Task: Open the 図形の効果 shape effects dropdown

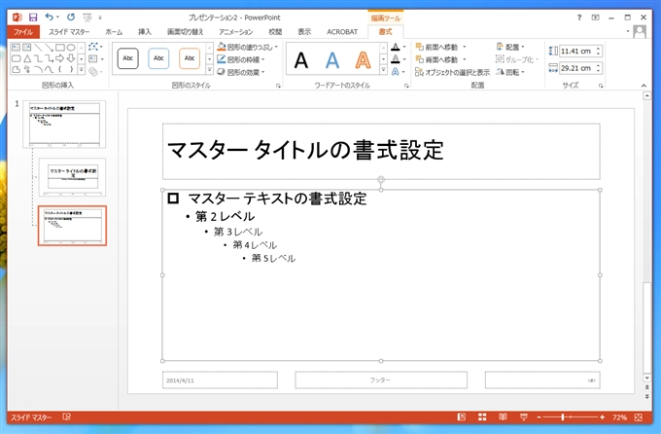Action: pyautogui.click(x=241, y=72)
